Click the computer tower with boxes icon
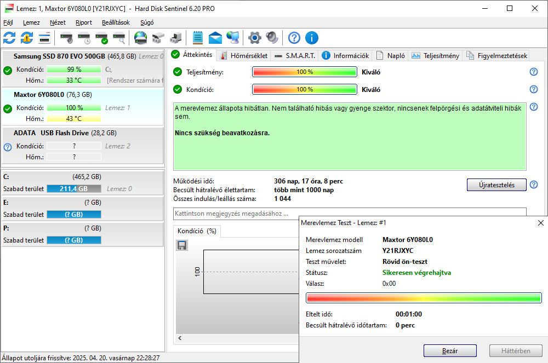Image resolution: width=548 pixels, height=363 pixels. 176,38
